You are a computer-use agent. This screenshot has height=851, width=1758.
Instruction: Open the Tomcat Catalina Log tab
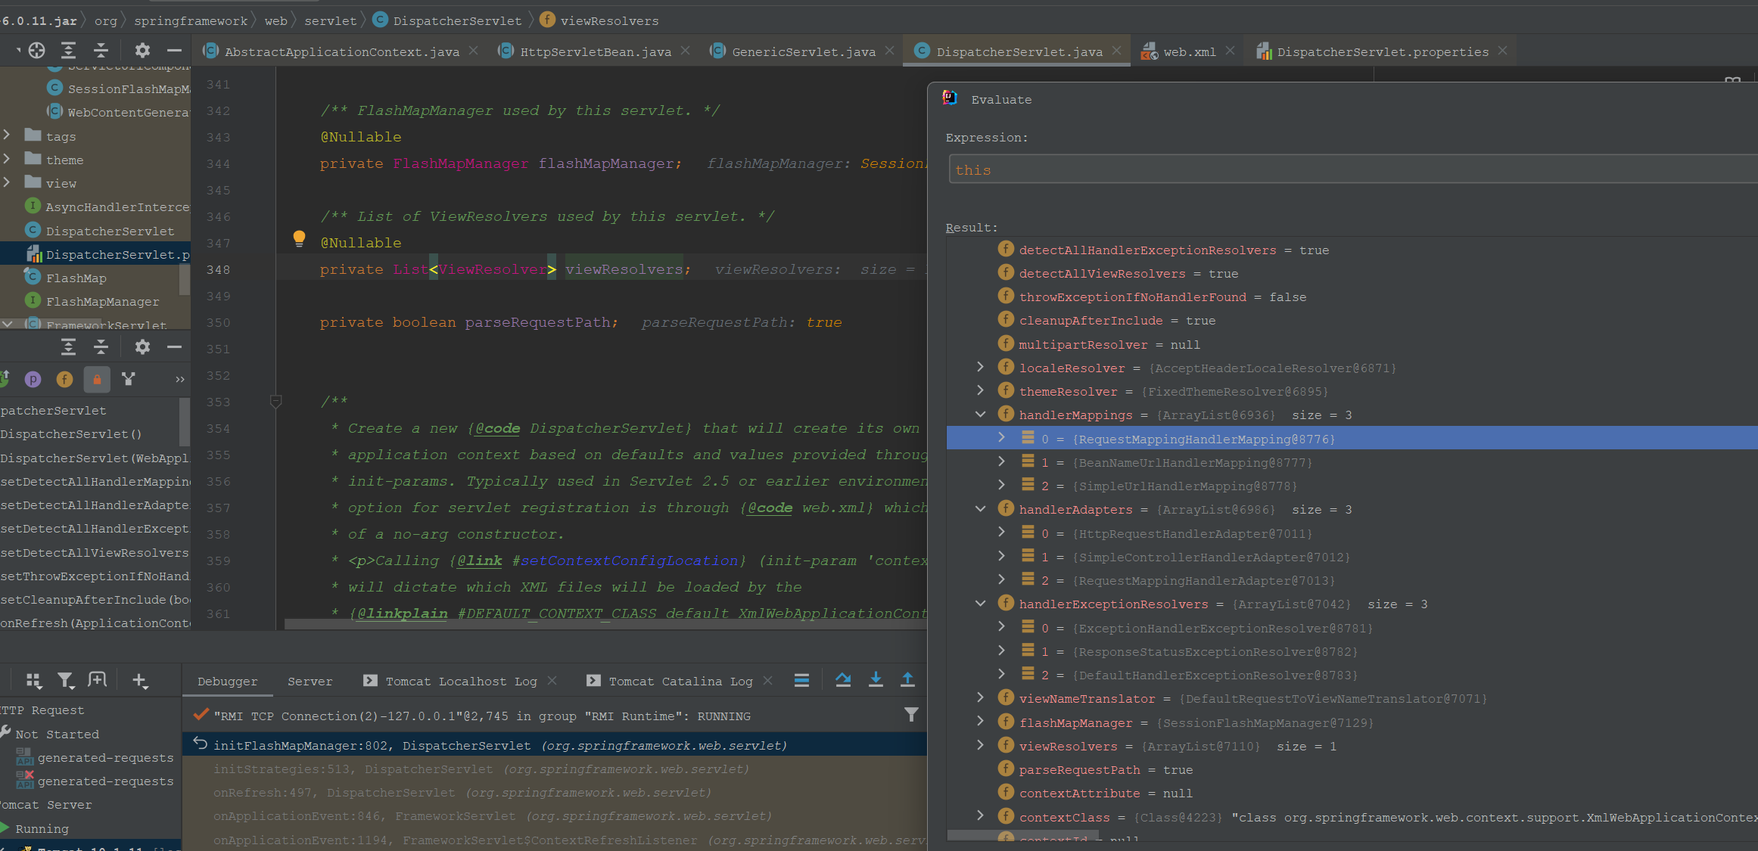pos(680,681)
